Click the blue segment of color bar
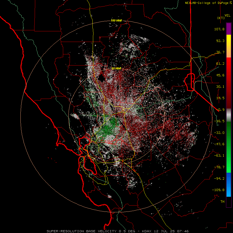Image resolution: width=233 pixels, height=233 pixels. coord(229,185)
